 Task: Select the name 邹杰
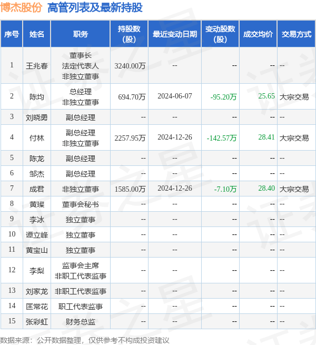point(37,174)
